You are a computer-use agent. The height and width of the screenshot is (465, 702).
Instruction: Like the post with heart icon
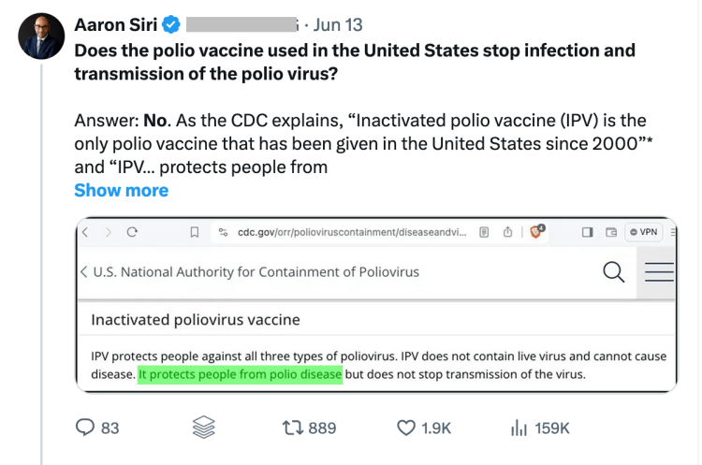(x=406, y=428)
